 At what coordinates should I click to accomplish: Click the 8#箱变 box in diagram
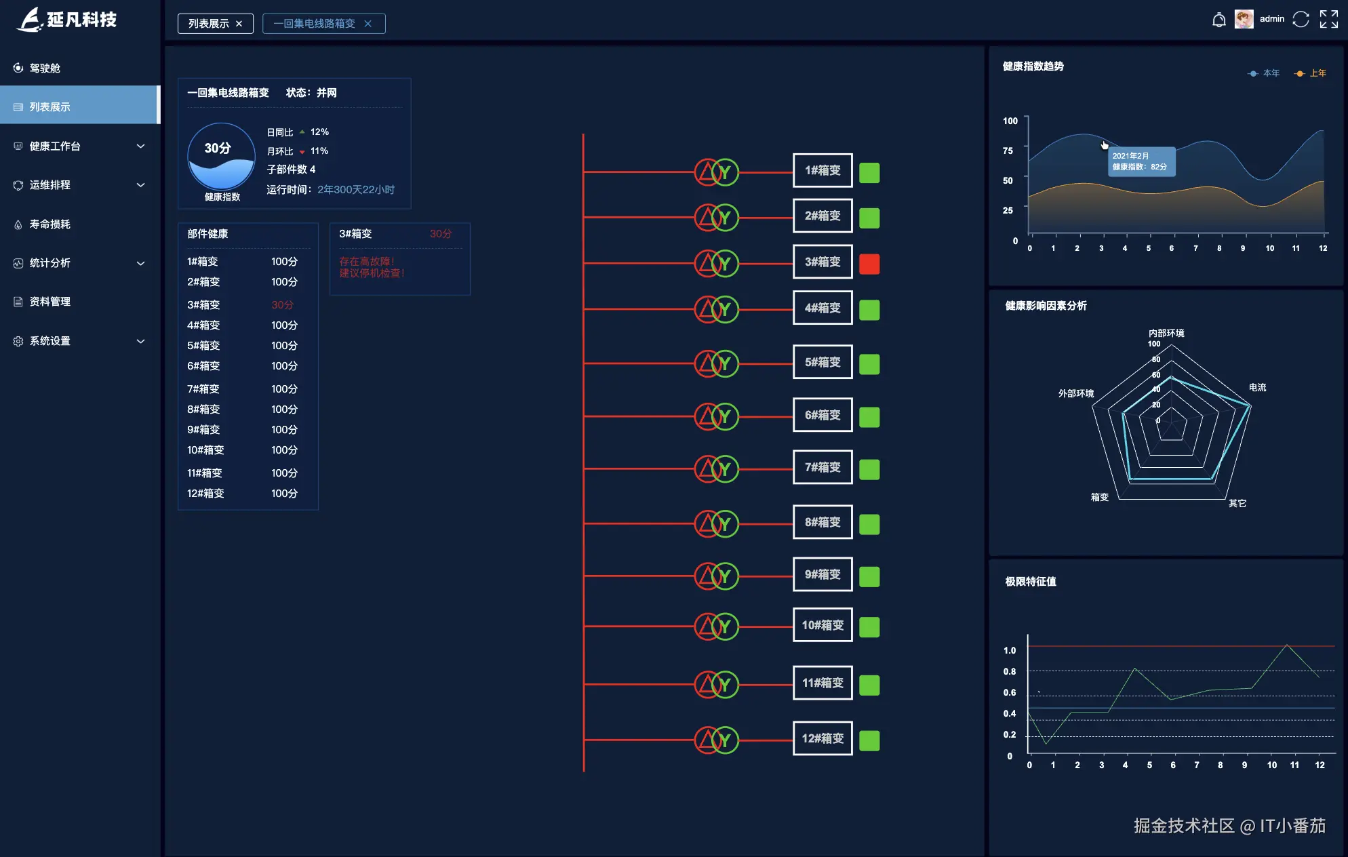point(822,522)
